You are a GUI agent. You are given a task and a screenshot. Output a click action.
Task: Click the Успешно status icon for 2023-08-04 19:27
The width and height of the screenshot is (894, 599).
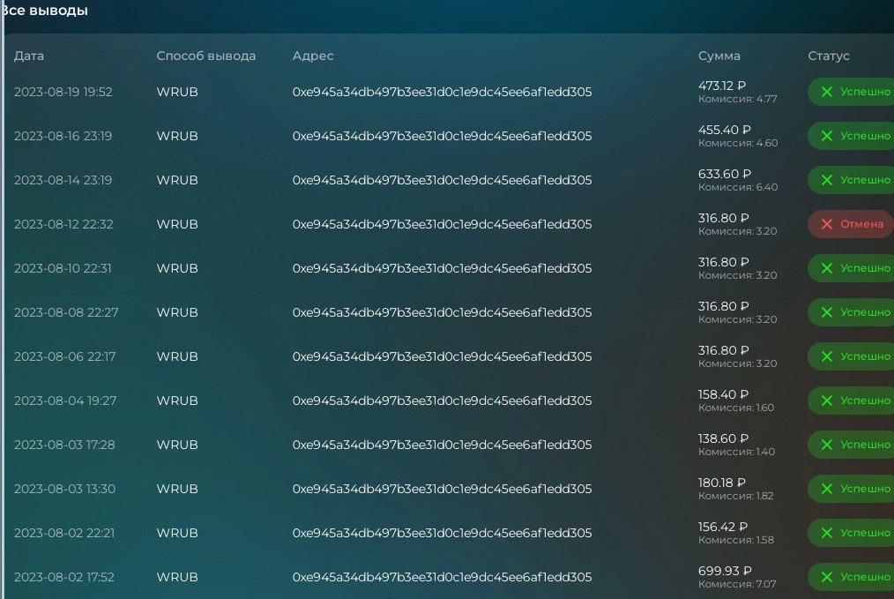826,401
